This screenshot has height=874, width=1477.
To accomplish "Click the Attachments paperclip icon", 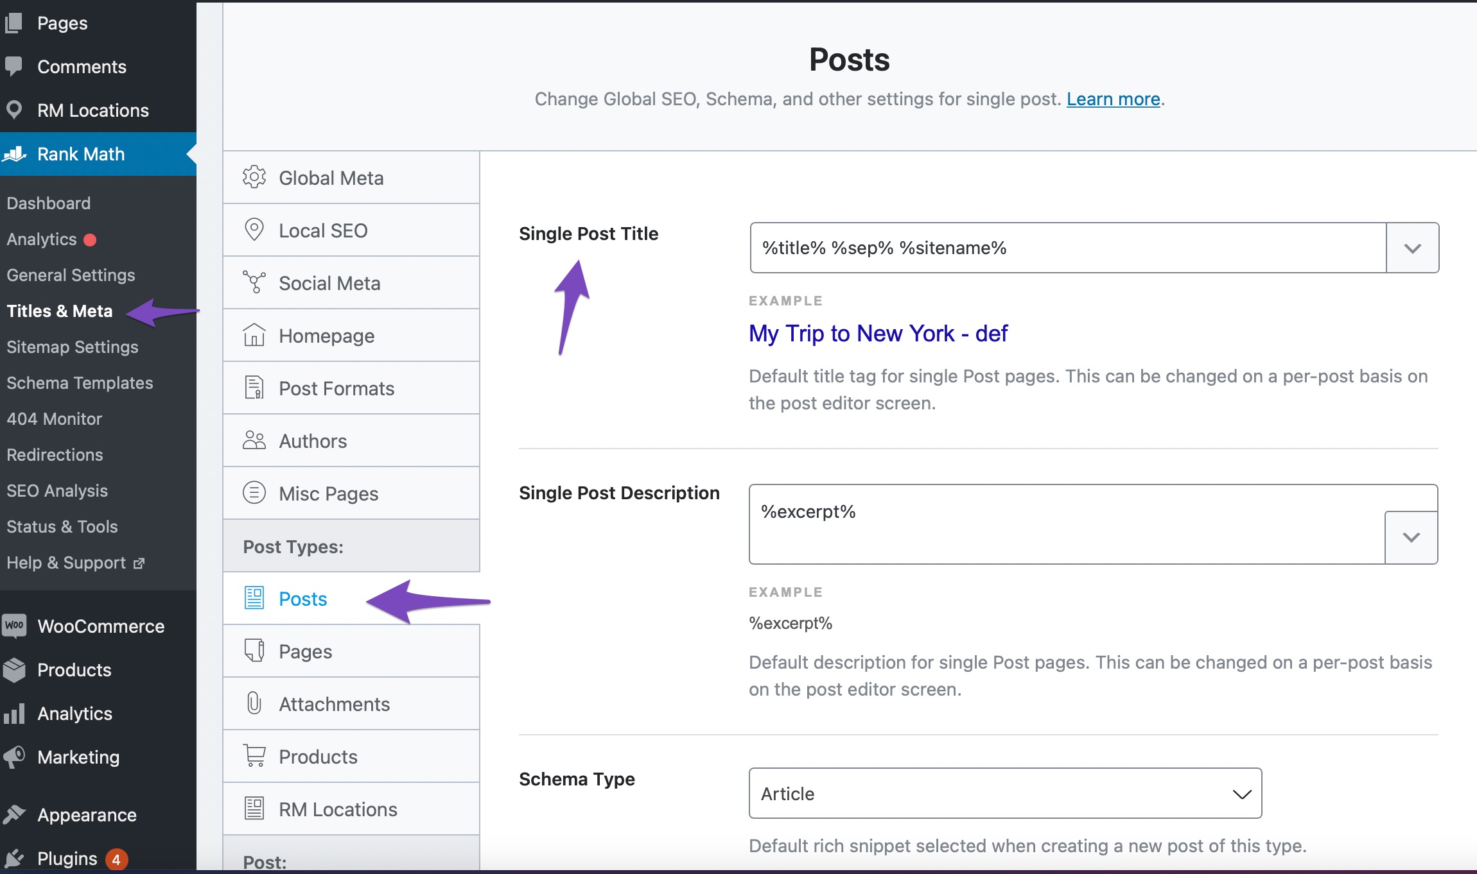I will (x=254, y=703).
